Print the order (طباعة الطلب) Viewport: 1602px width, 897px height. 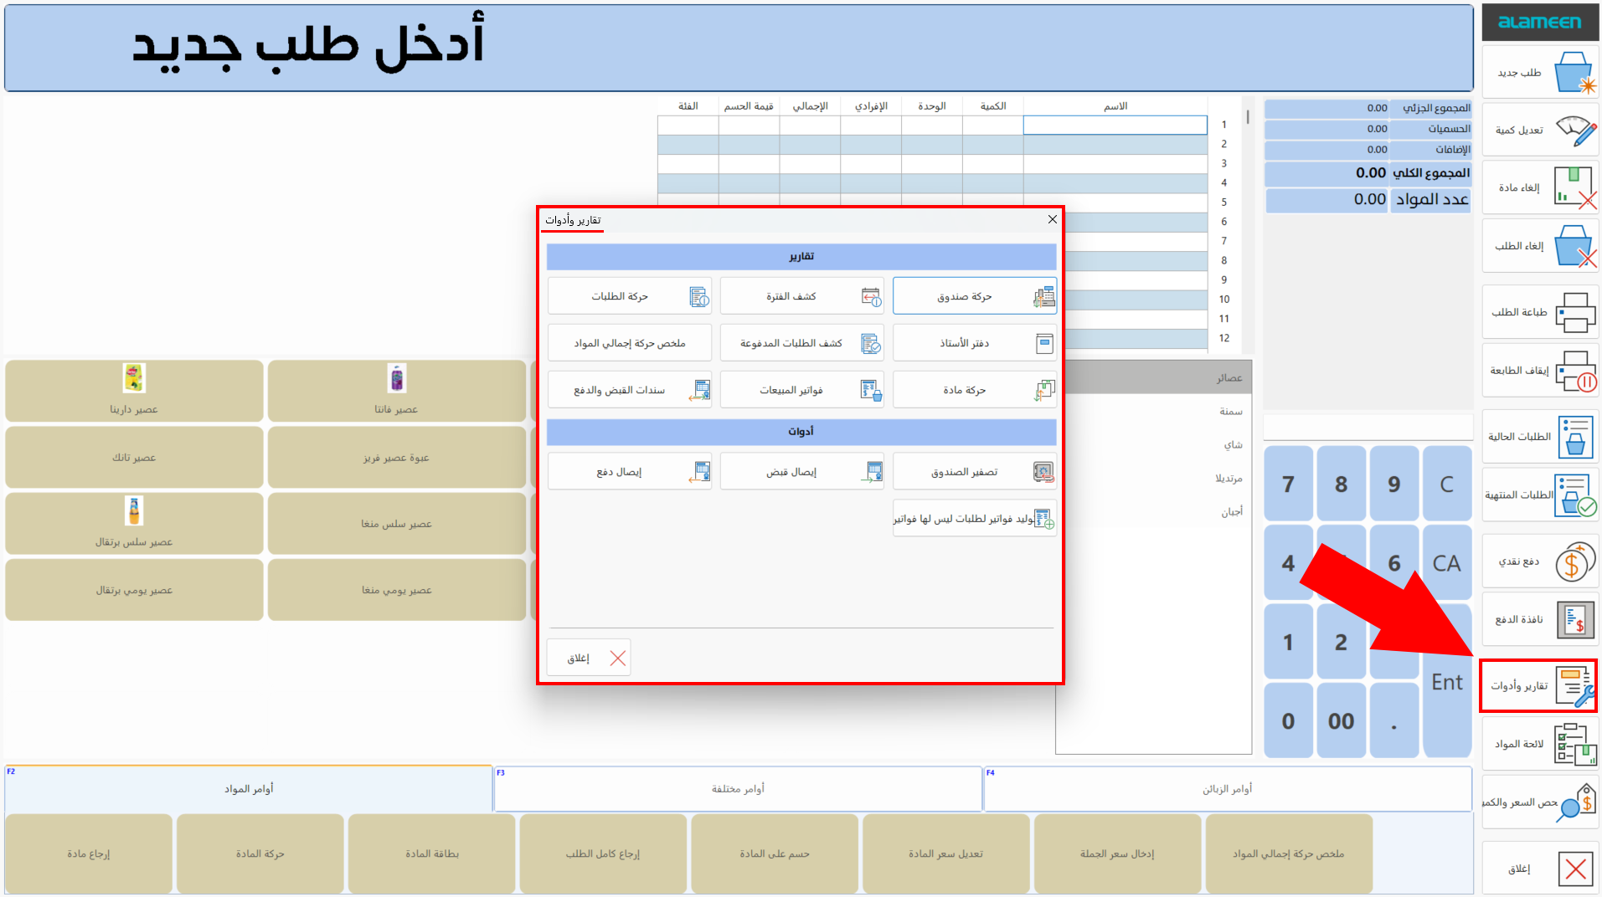click(1539, 311)
